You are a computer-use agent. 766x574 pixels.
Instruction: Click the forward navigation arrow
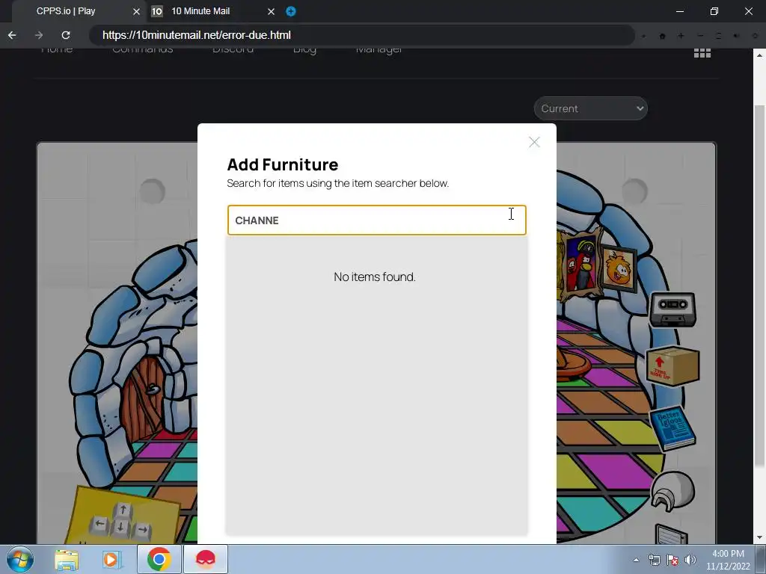(39, 35)
